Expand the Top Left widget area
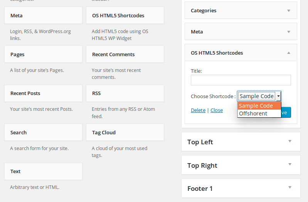Image resolution: width=308 pixels, height=202 pixels. [290, 142]
